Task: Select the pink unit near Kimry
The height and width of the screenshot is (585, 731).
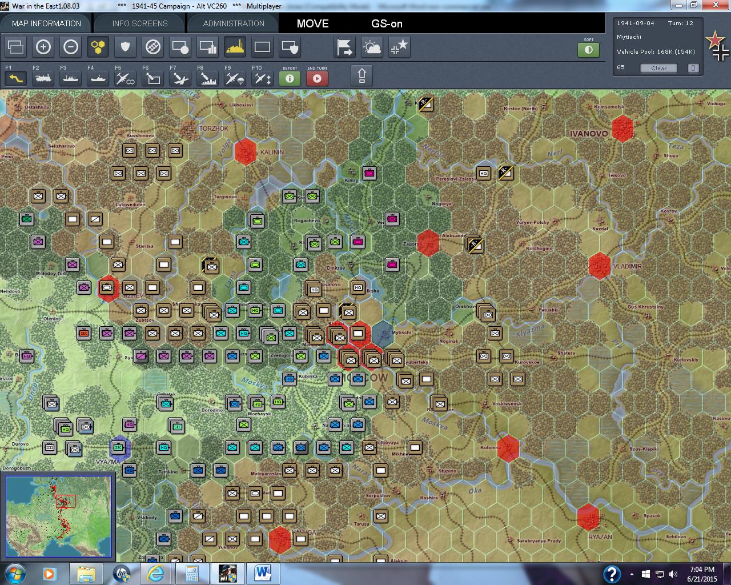Action: tap(369, 173)
